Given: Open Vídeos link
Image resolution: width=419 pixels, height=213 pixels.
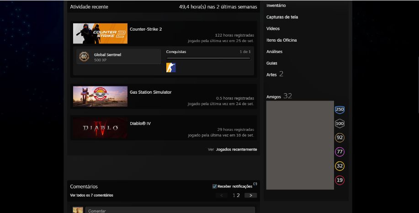Looking at the screenshot, I should click(x=273, y=28).
